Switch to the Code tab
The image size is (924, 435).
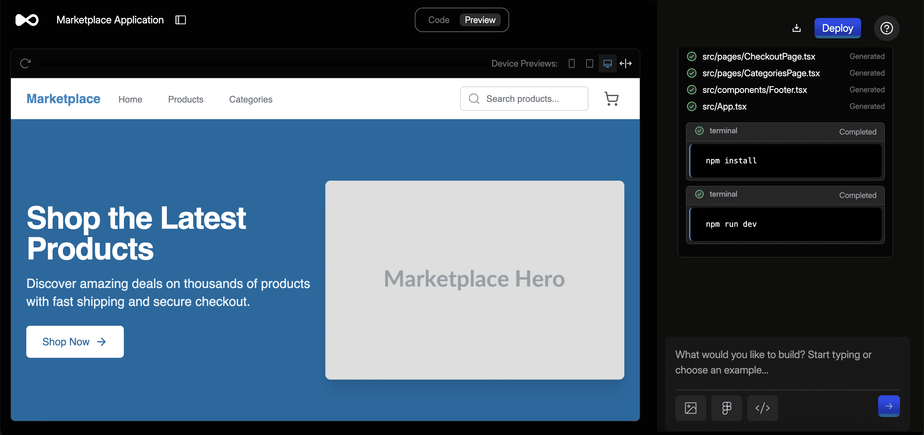coord(438,20)
